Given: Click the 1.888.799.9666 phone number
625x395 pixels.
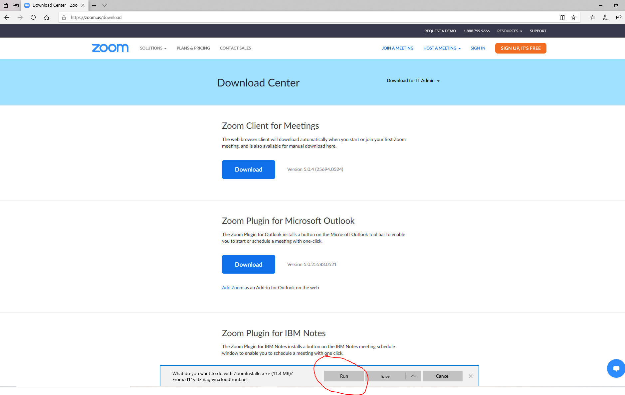Looking at the screenshot, I should click(x=477, y=31).
